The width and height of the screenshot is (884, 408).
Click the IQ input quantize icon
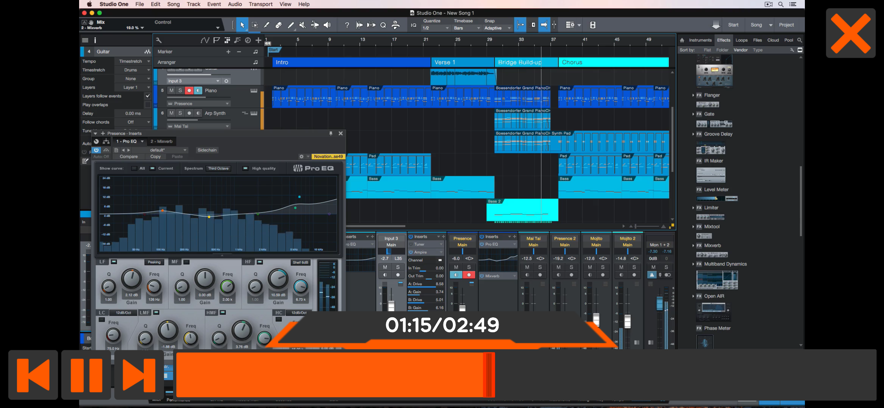(414, 25)
